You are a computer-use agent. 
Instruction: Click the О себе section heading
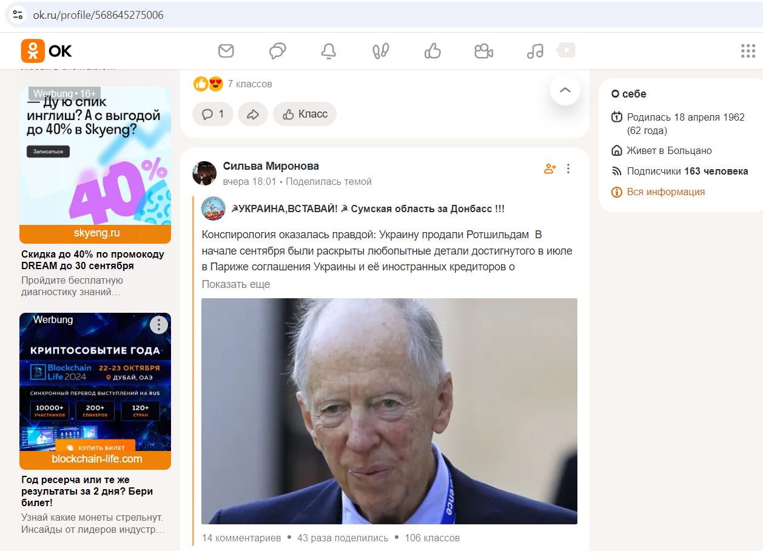[628, 94]
